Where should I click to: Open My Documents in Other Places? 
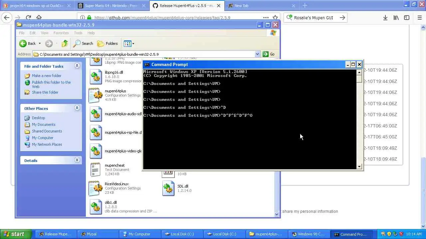pos(44,124)
